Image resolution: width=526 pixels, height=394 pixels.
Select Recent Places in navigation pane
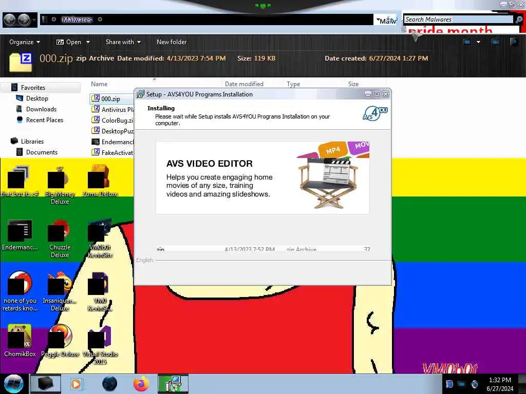click(x=44, y=120)
